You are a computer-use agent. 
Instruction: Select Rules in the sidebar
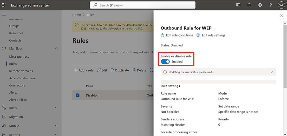pyautogui.click(x=13, y=64)
